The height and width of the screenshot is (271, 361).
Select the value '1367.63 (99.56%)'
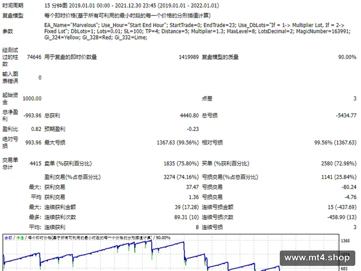[178, 143]
